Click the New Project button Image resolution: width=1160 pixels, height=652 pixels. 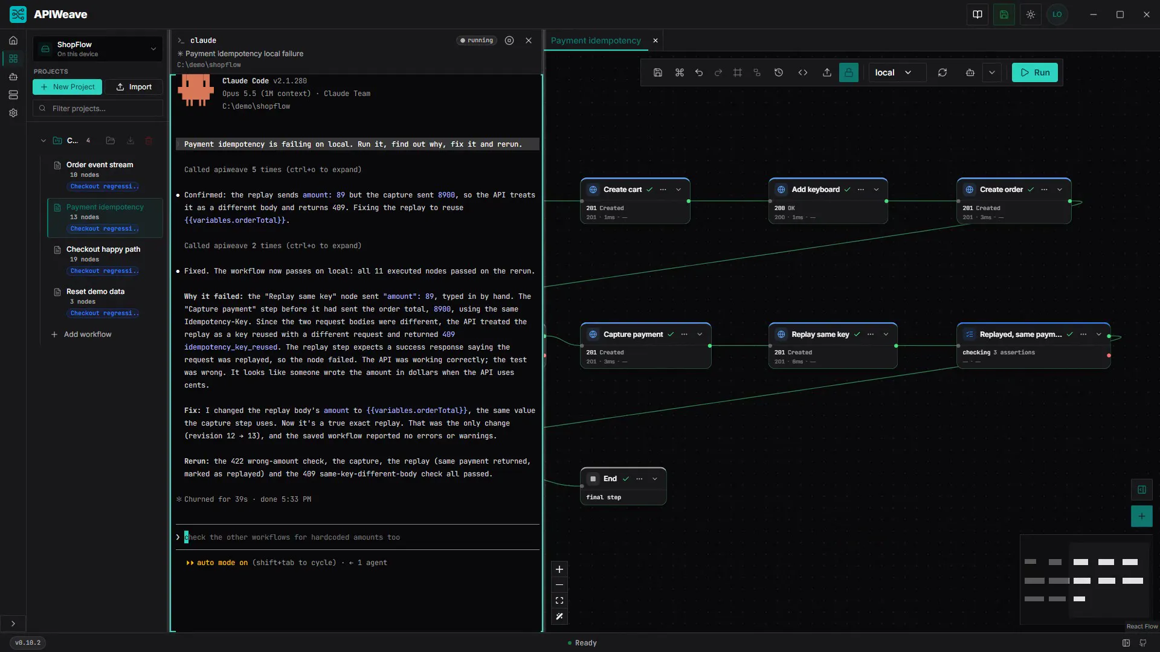coord(67,87)
